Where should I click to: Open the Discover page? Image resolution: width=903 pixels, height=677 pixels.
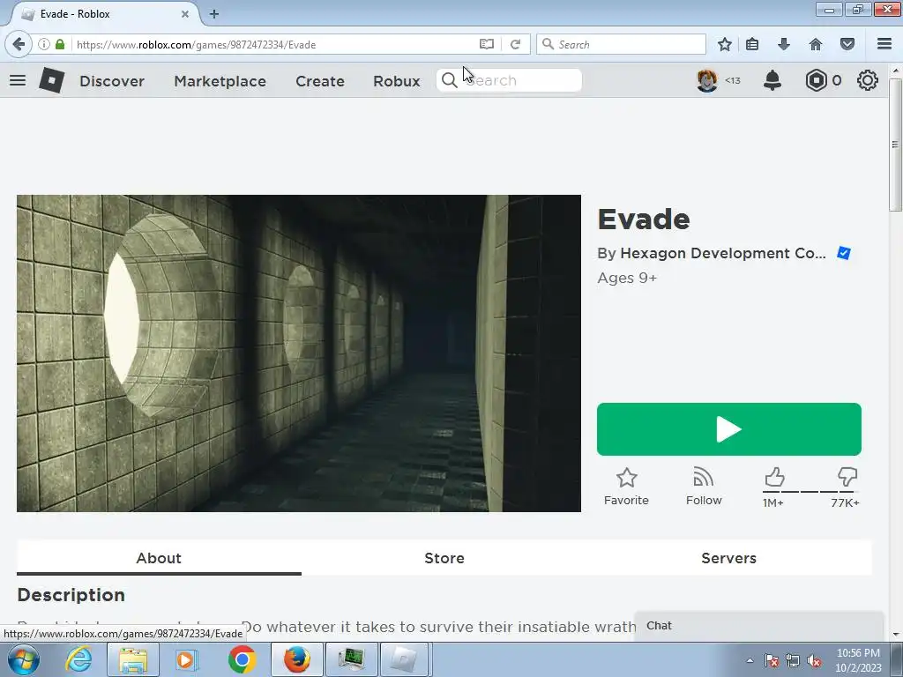pos(112,81)
